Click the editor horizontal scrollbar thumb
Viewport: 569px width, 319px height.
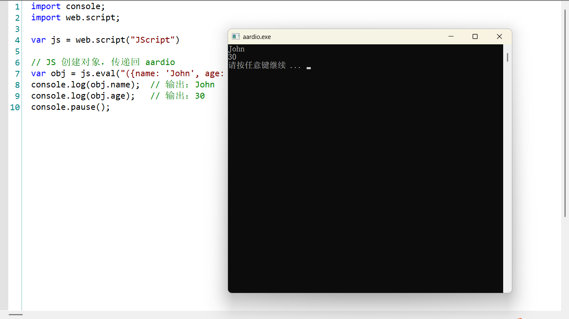[15, 315]
